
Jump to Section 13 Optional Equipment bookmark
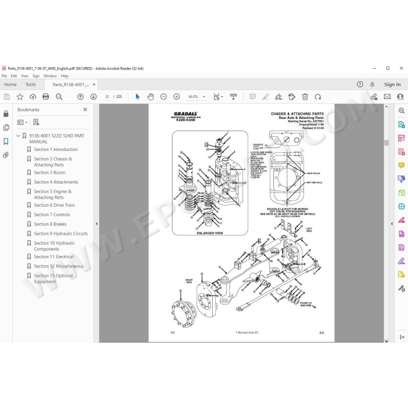[x=54, y=279]
